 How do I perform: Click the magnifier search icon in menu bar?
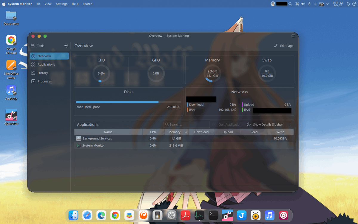(290, 4)
